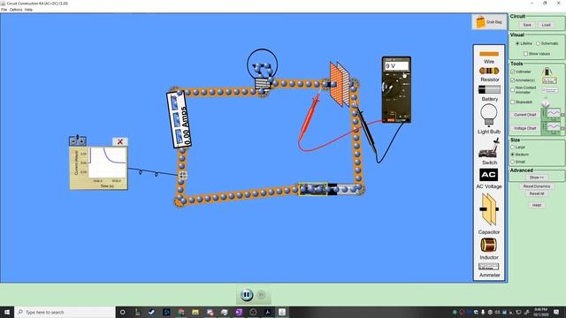Click the Reset All button
This screenshot has height=318, width=566.
pos(537,194)
